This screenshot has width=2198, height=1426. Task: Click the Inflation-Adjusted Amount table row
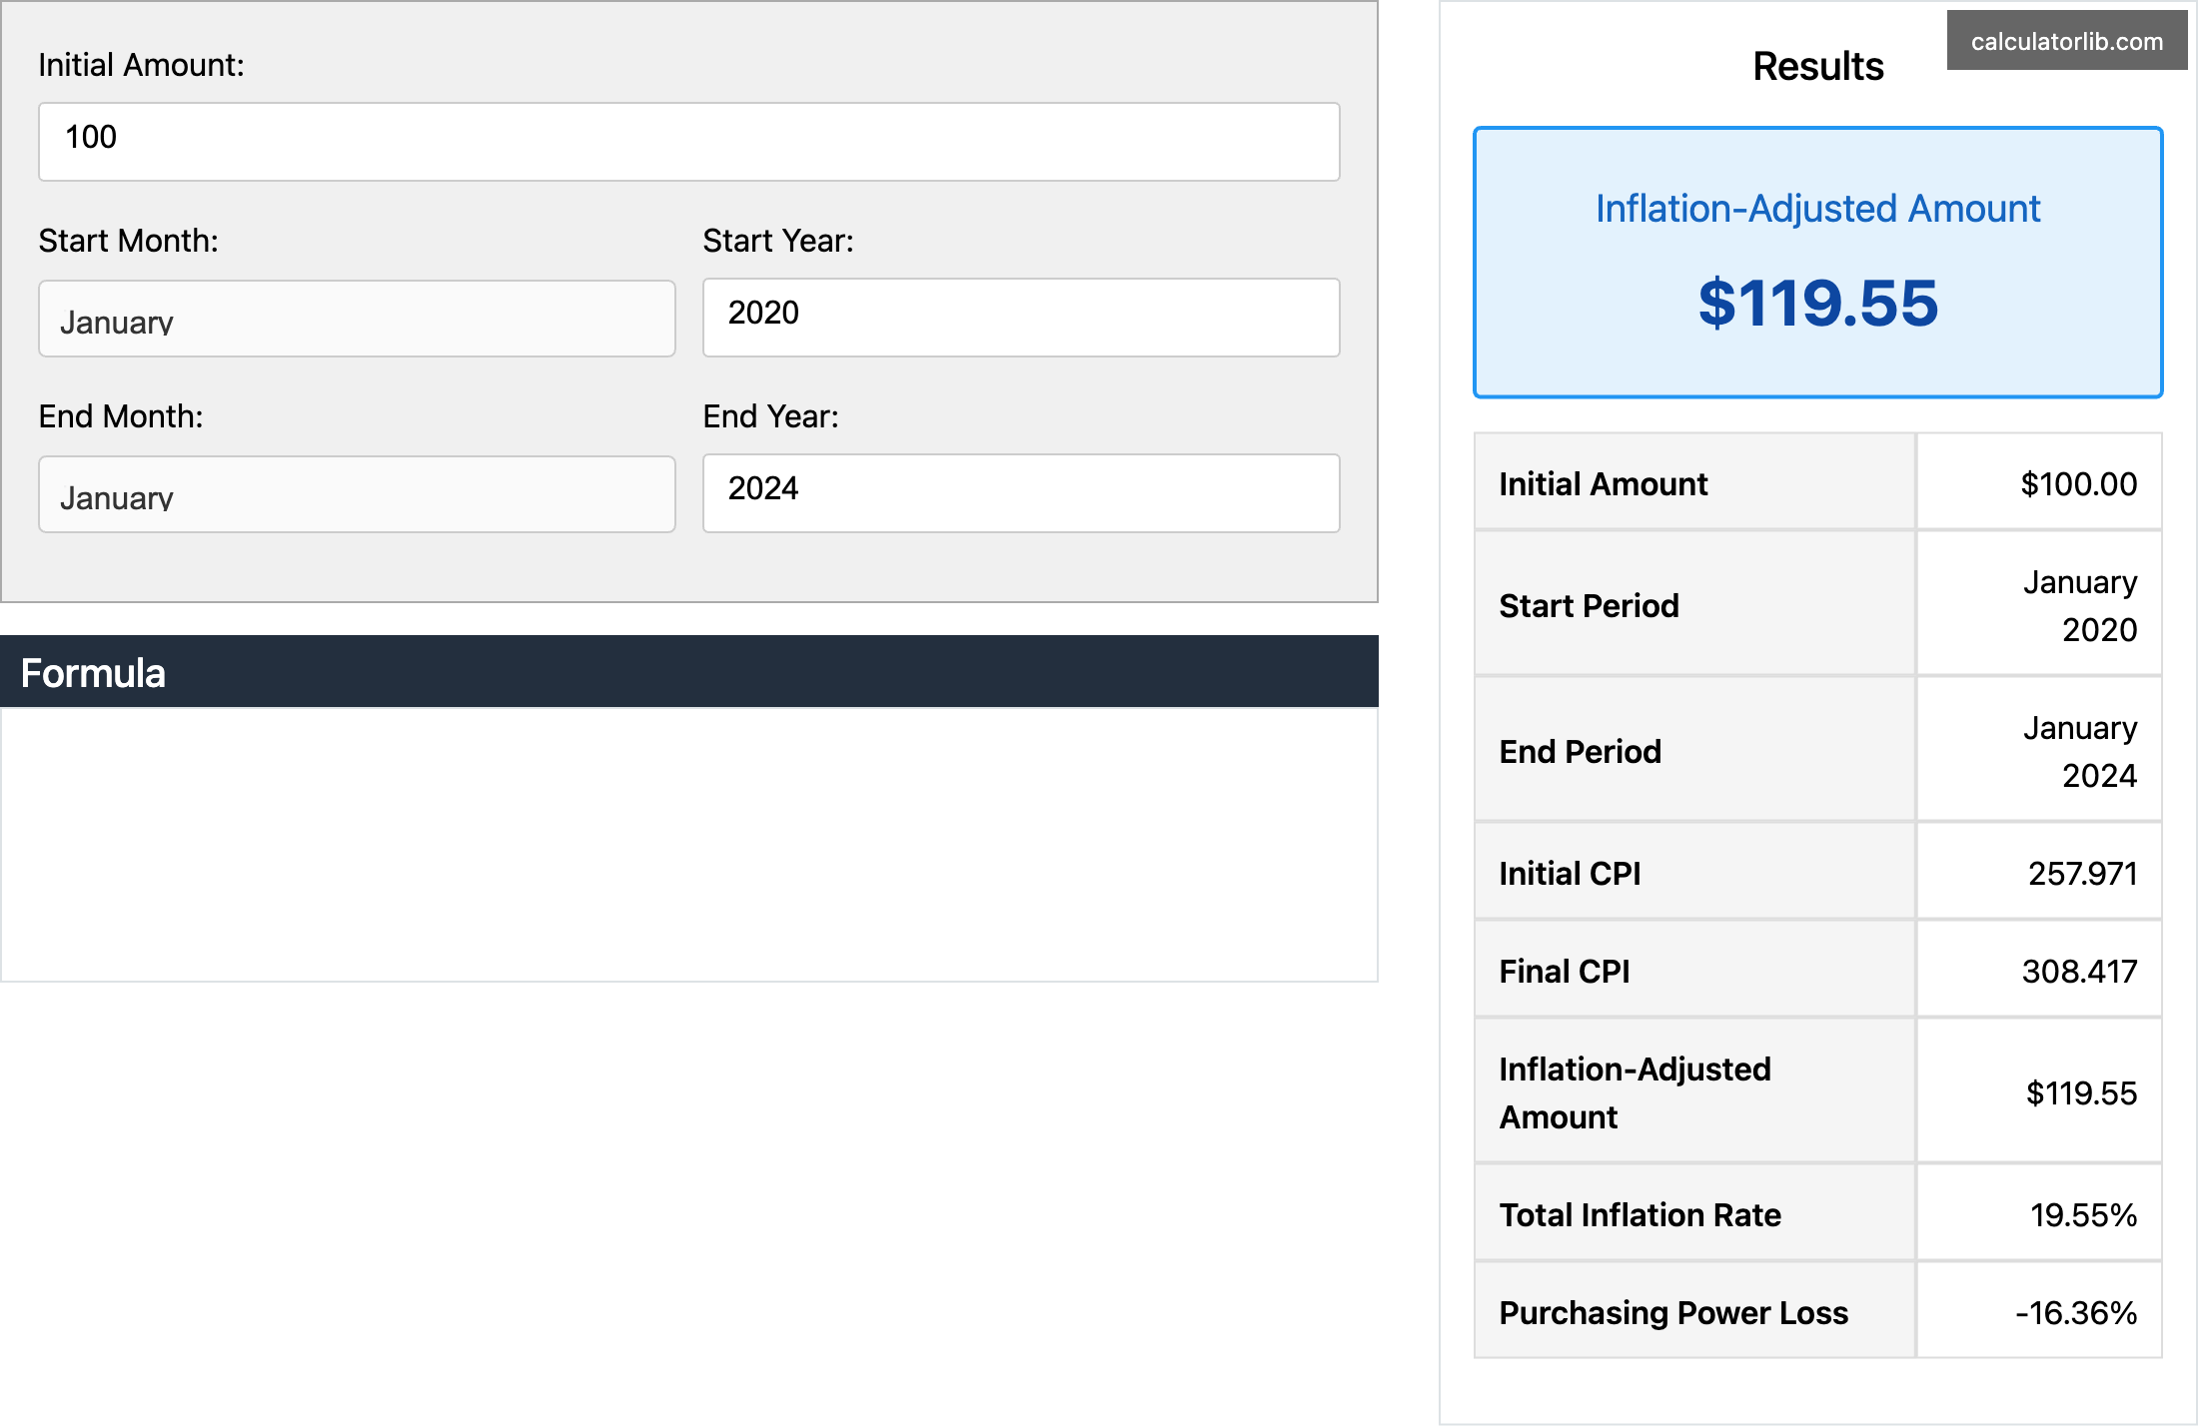(x=1816, y=1091)
